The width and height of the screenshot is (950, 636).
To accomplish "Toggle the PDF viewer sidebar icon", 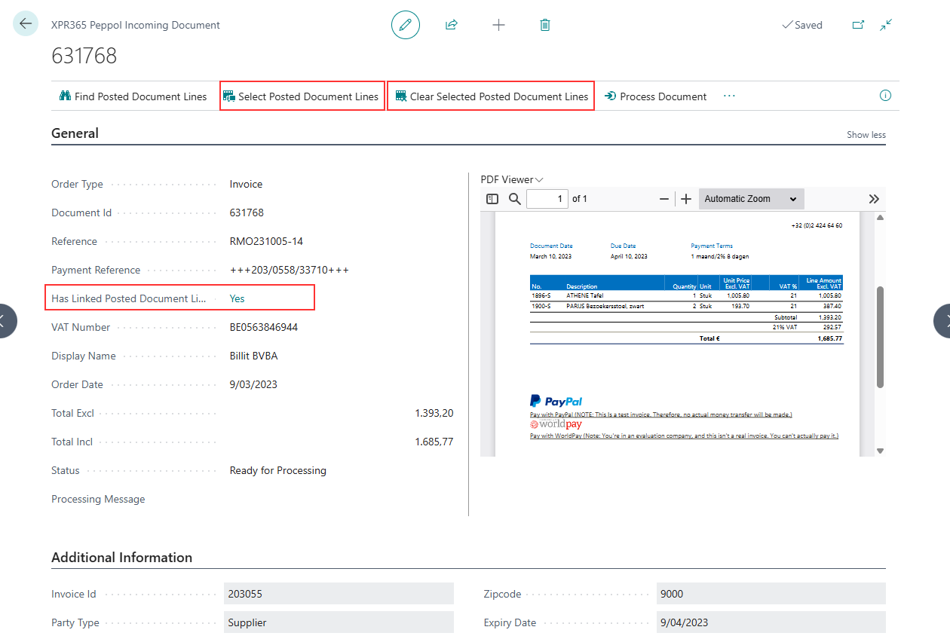I will click(x=492, y=199).
